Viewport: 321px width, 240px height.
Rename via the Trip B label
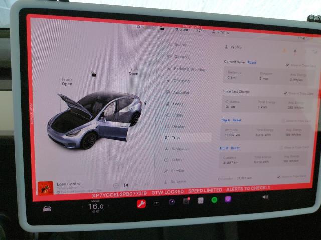(x=224, y=148)
